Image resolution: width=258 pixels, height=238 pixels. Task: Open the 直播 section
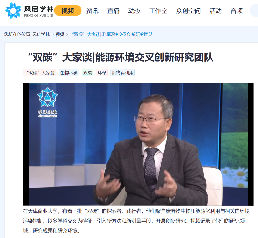click(x=113, y=11)
